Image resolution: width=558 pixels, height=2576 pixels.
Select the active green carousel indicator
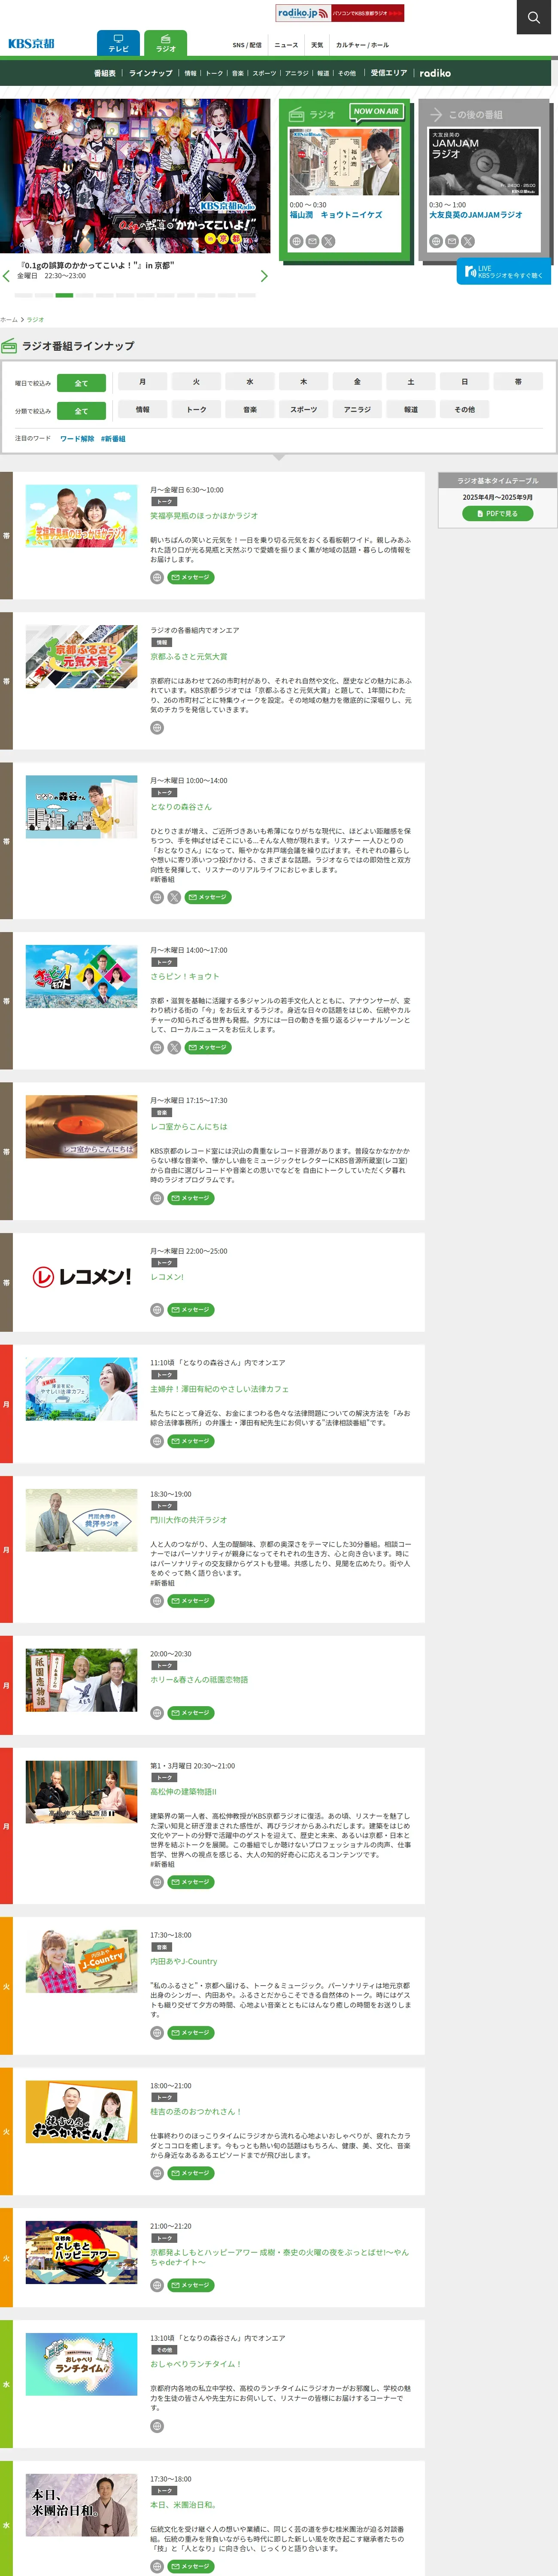coord(64,295)
